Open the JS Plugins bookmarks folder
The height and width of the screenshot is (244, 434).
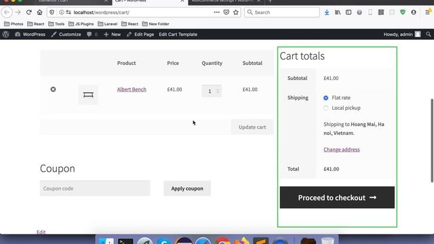(x=81, y=24)
